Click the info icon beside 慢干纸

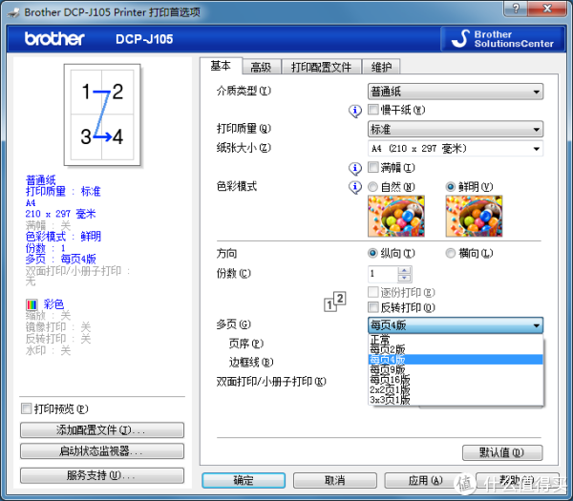355,111
